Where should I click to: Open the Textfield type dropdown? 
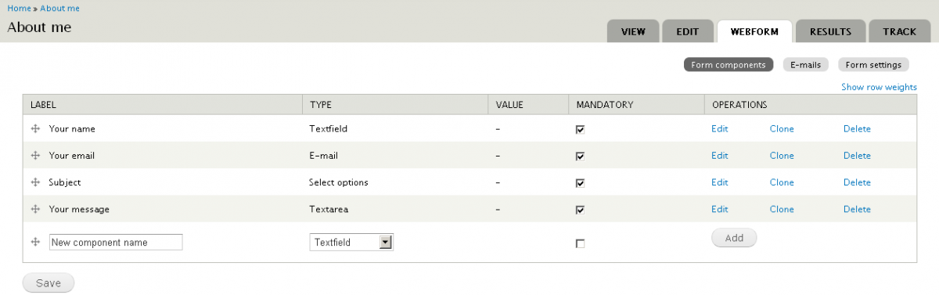351,243
